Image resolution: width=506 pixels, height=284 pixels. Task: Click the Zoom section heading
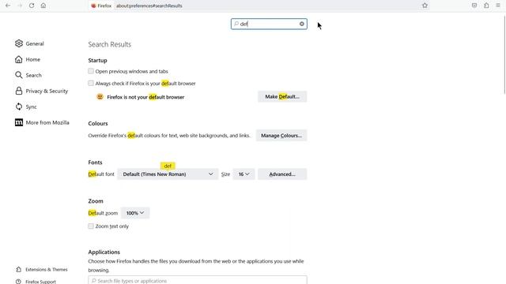click(x=96, y=201)
